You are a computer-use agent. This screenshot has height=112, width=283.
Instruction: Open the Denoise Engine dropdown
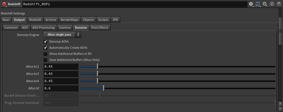(62, 35)
